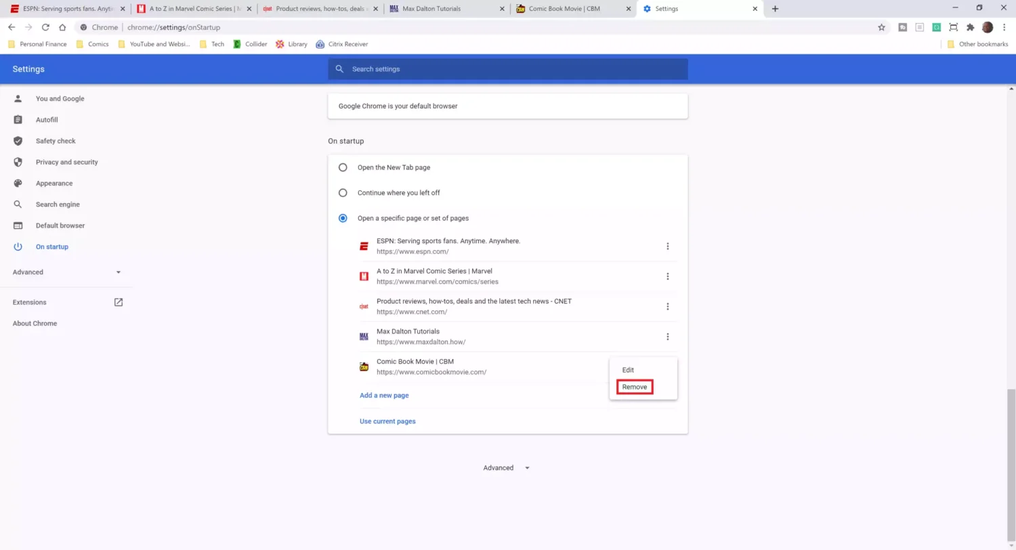Open the Tech bookmarks folder
The image size is (1016, 550).
click(x=211, y=44)
